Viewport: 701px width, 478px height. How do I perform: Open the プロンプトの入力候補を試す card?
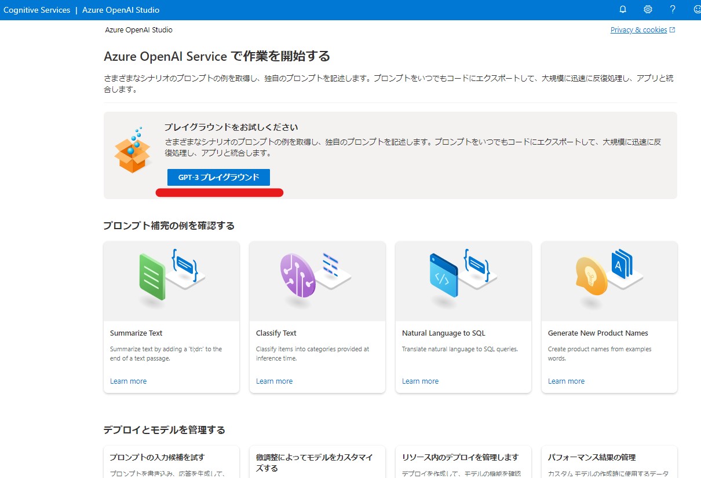(157, 457)
